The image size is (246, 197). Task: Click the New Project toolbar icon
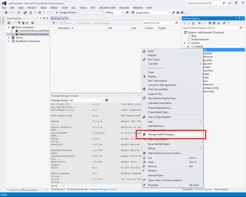pos(19,13)
